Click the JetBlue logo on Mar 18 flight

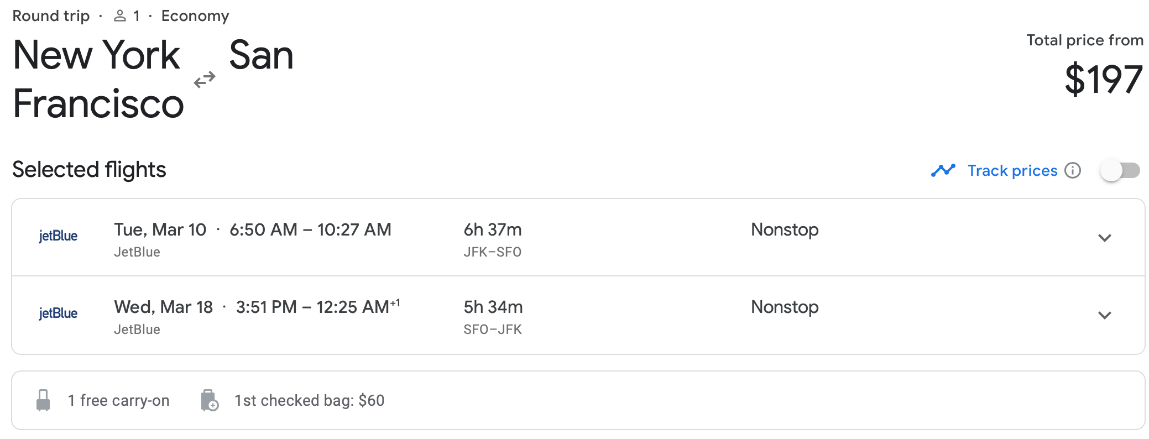click(58, 313)
